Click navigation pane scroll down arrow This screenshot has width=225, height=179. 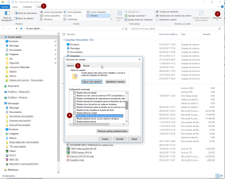pyautogui.click(x=59, y=172)
